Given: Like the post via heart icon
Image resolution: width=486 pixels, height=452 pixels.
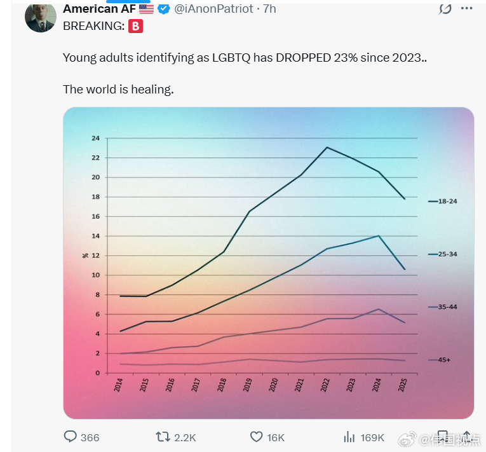Looking at the screenshot, I should [256, 437].
